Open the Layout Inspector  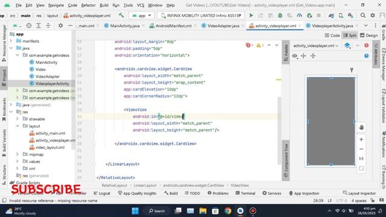359,193
